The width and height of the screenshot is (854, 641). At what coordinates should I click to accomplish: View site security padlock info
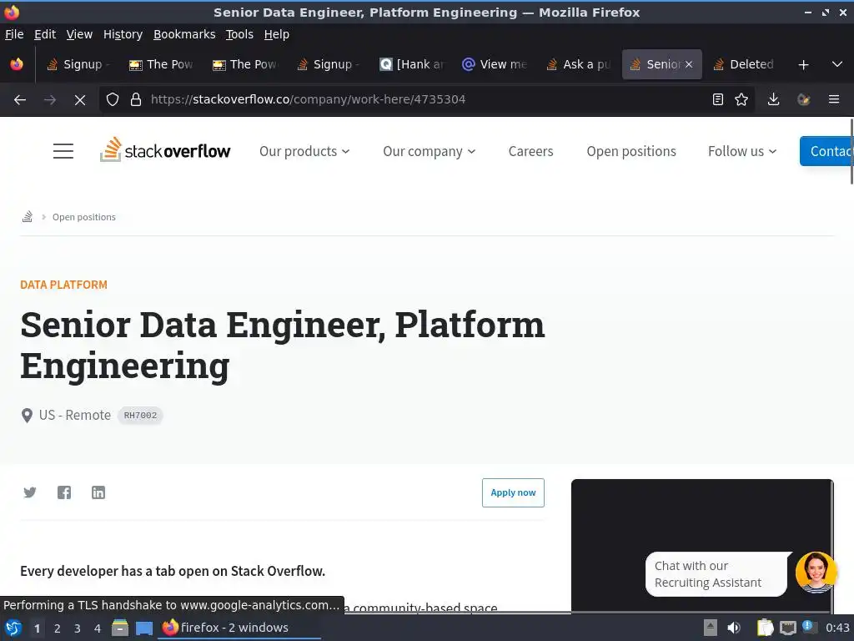(x=136, y=100)
